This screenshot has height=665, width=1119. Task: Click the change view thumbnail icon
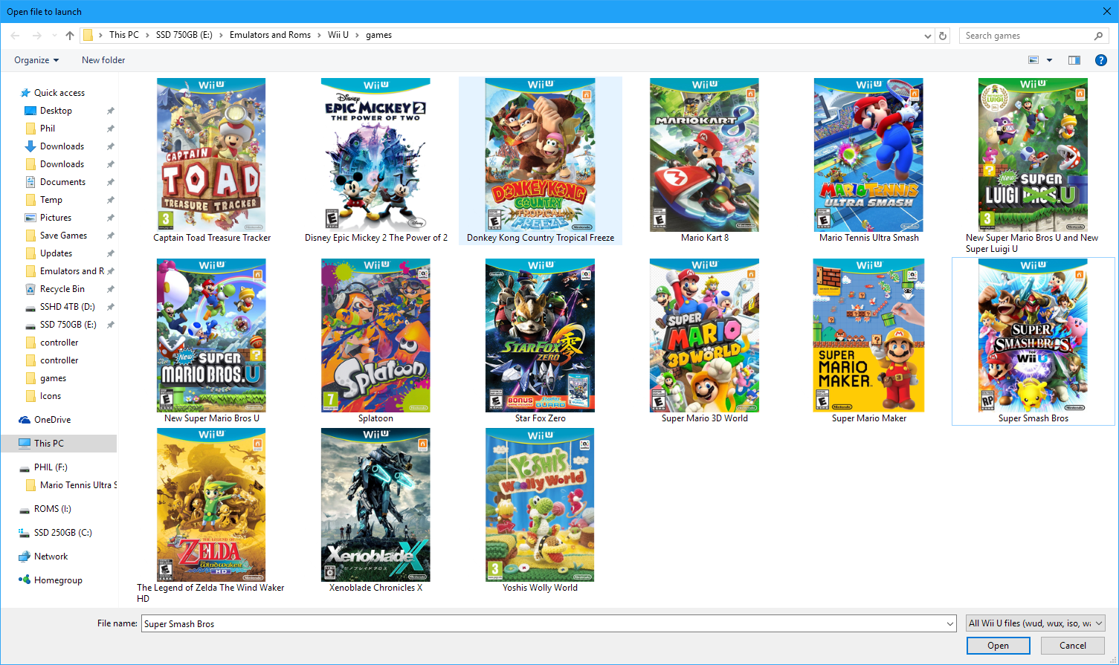tap(1035, 60)
